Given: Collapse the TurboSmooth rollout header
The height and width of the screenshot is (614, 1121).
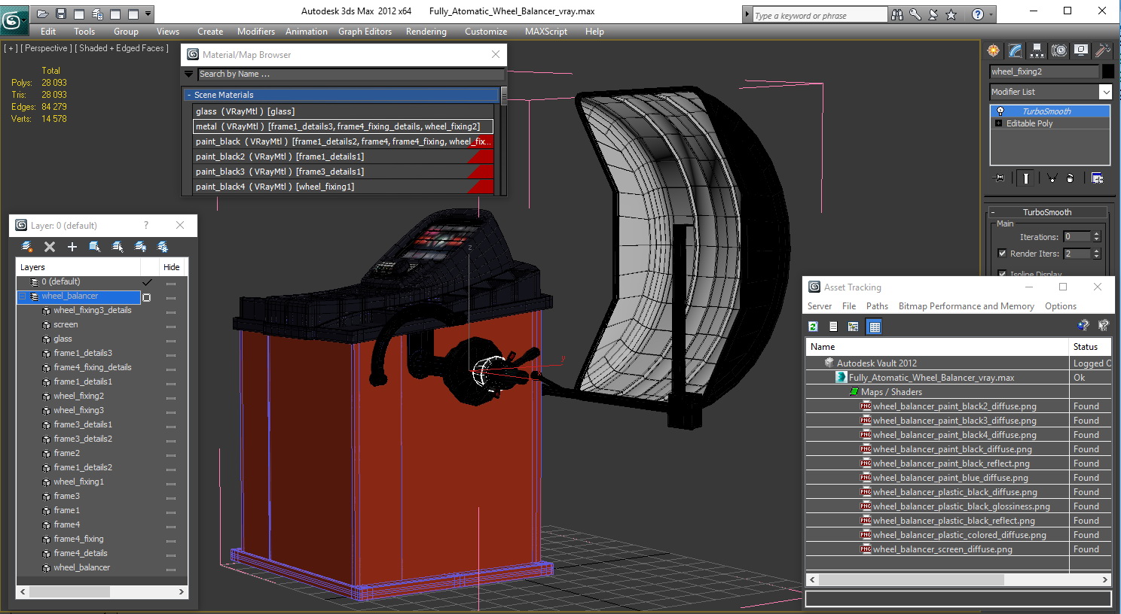Looking at the screenshot, I should [1046, 212].
